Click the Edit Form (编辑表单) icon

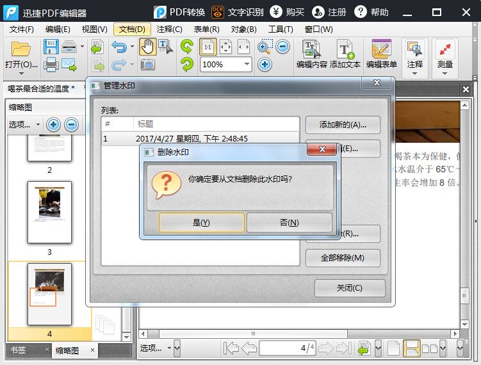coord(381,54)
